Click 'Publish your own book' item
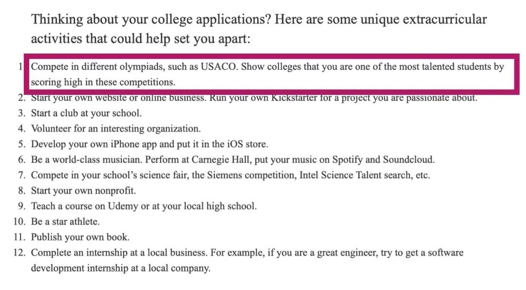This screenshot has height=290, width=526. [80, 237]
